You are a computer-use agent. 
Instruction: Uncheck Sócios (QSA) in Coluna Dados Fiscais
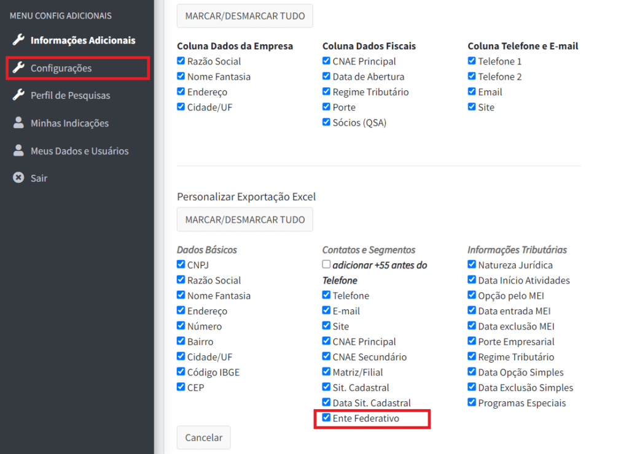(x=326, y=121)
